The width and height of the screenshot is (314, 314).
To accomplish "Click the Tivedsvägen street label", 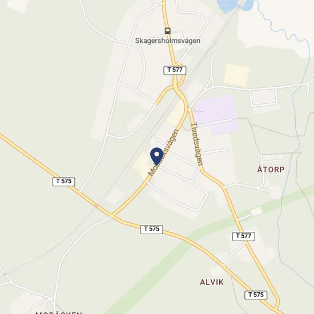I will click(x=196, y=144).
